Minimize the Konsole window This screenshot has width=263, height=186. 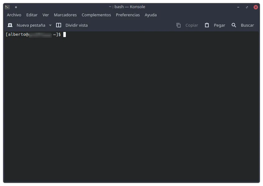click(x=239, y=7)
